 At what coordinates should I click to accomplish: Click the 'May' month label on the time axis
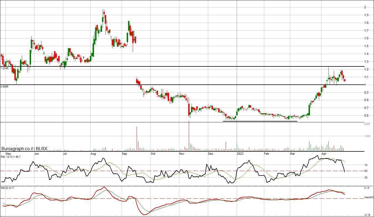[9, 153]
